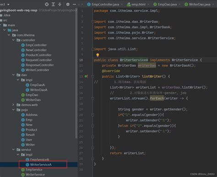Click the collapse all icon in project toolbar
The width and height of the screenshot is (217, 177).
coord(60,5)
